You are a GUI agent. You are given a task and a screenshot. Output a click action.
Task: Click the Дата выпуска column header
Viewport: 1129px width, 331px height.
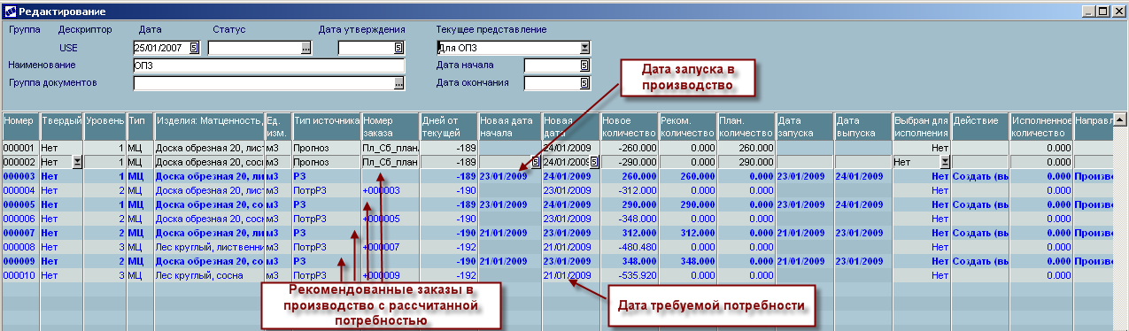(x=862, y=126)
